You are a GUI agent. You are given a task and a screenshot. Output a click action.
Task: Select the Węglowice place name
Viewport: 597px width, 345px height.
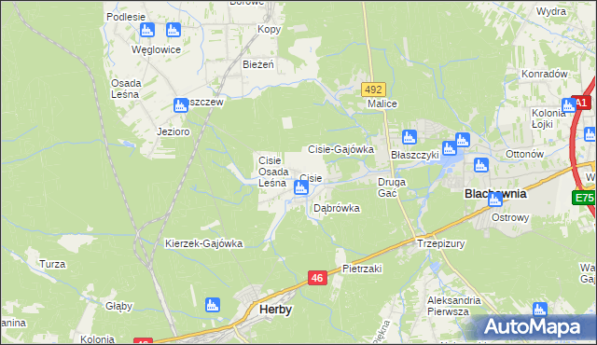click(156, 49)
